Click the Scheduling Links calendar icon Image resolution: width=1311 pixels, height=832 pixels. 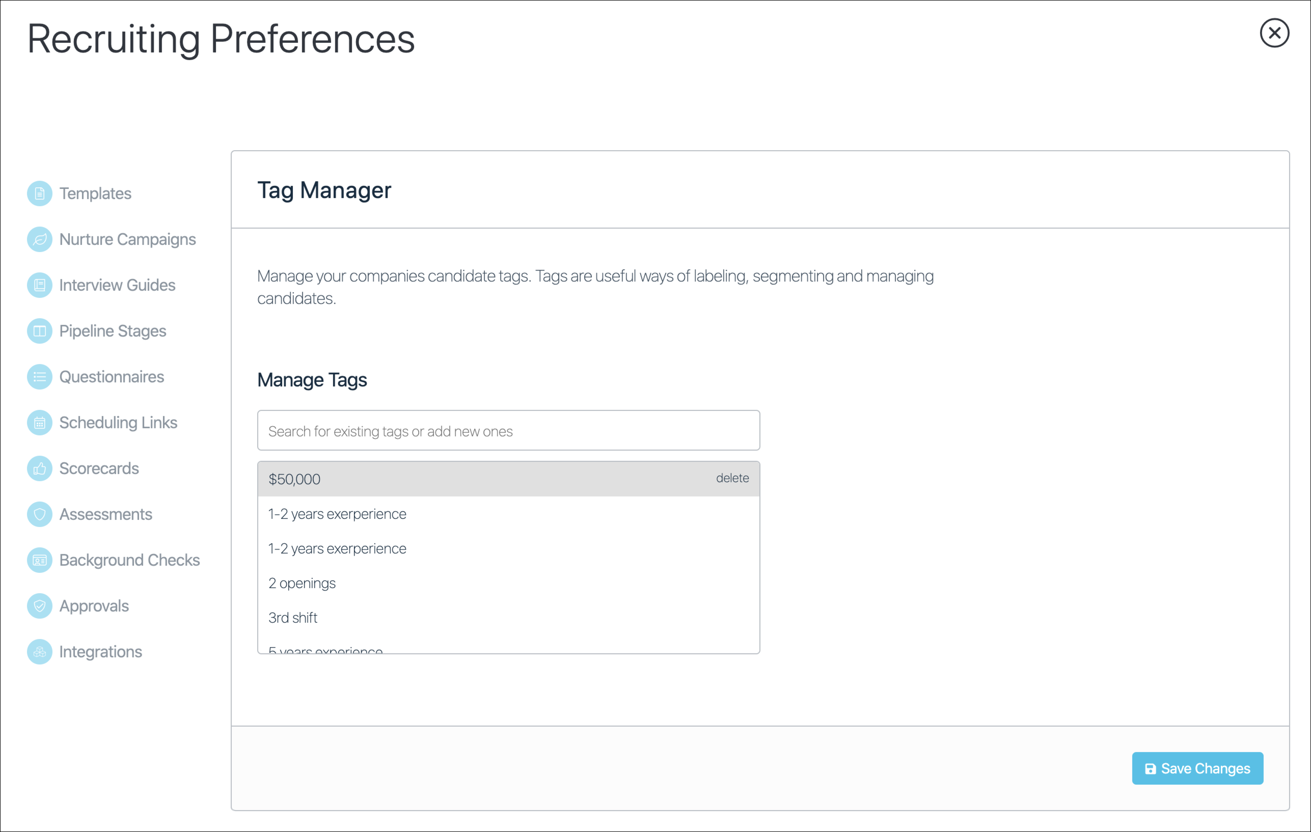[40, 423]
